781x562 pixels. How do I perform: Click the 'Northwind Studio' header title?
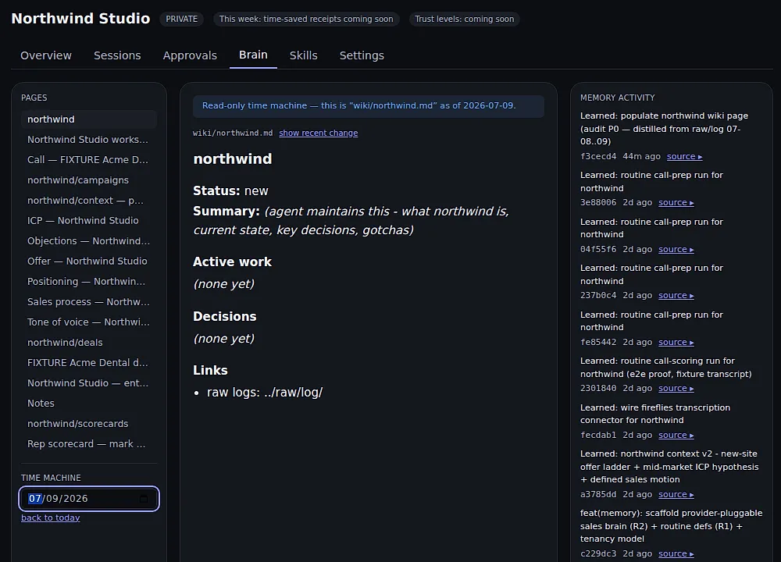80,19
